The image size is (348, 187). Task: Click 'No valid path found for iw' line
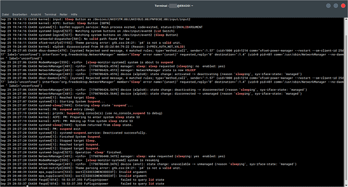pyautogui.click(x=65, y=39)
